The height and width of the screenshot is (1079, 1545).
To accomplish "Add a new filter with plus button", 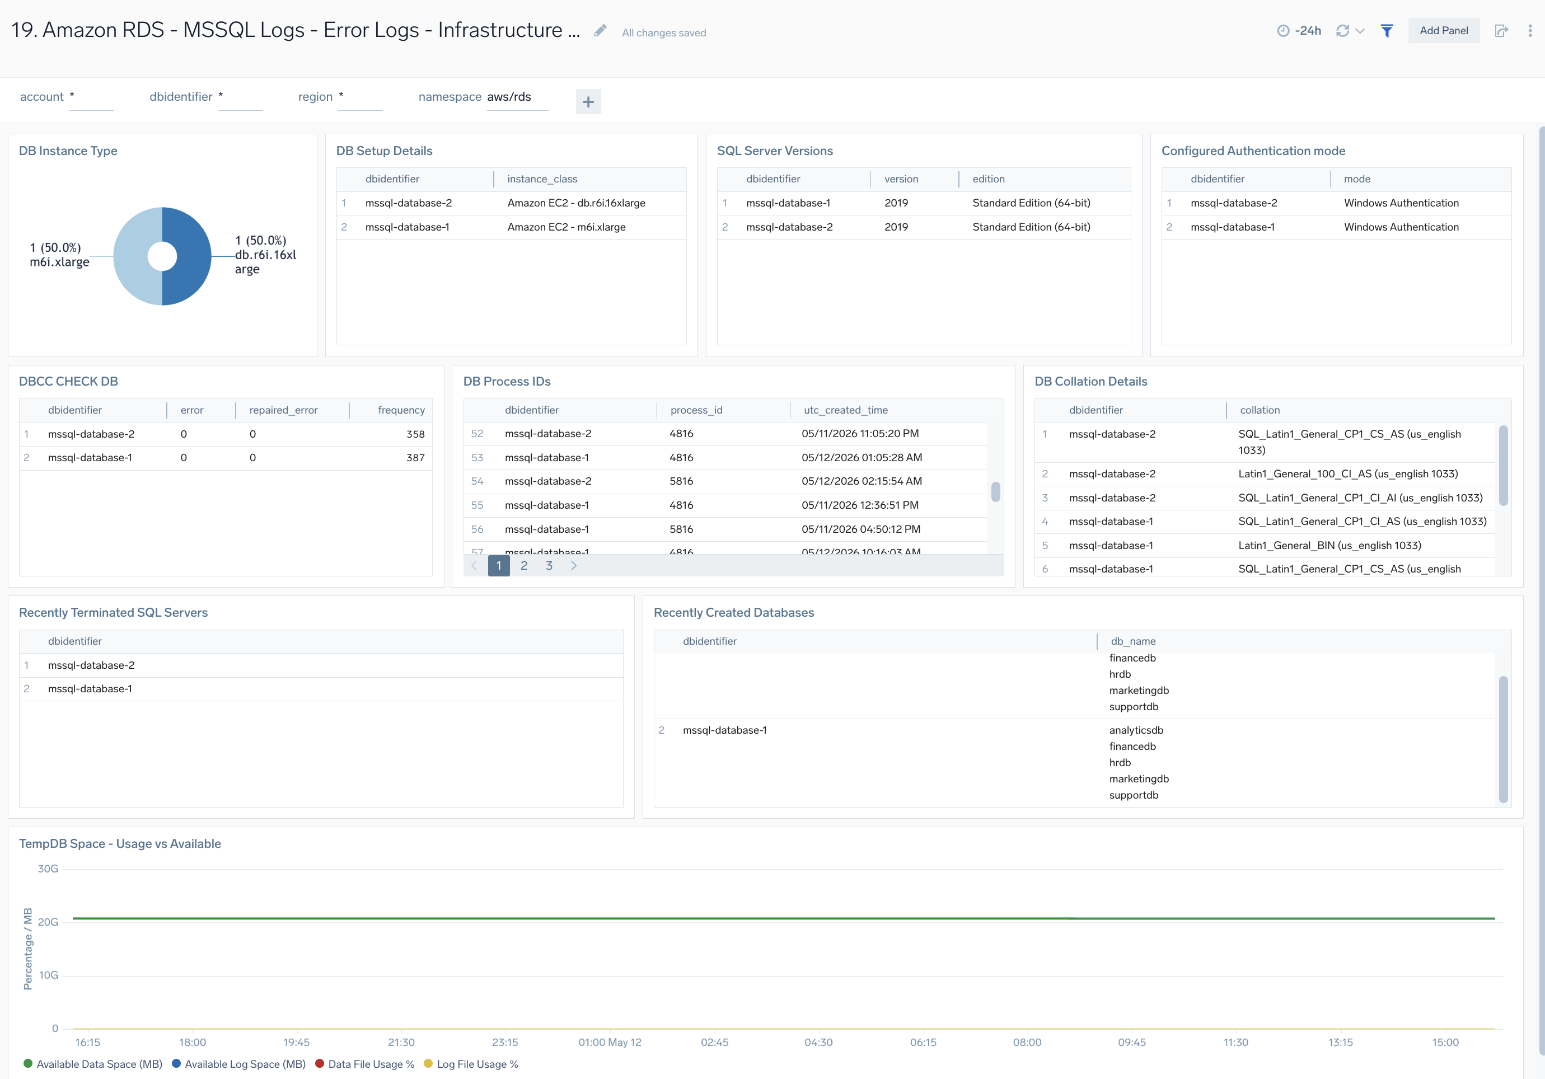I will click(x=588, y=102).
